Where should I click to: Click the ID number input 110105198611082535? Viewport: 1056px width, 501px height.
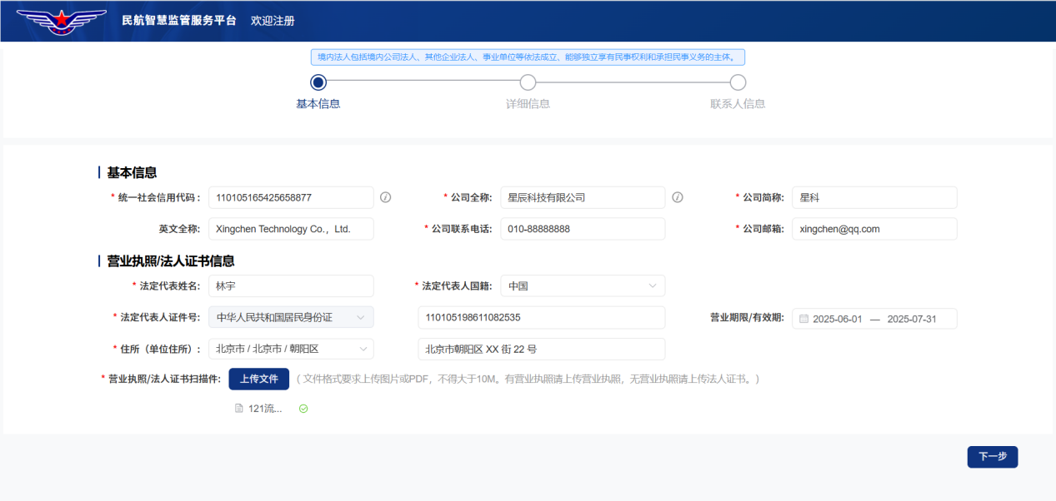pos(542,317)
